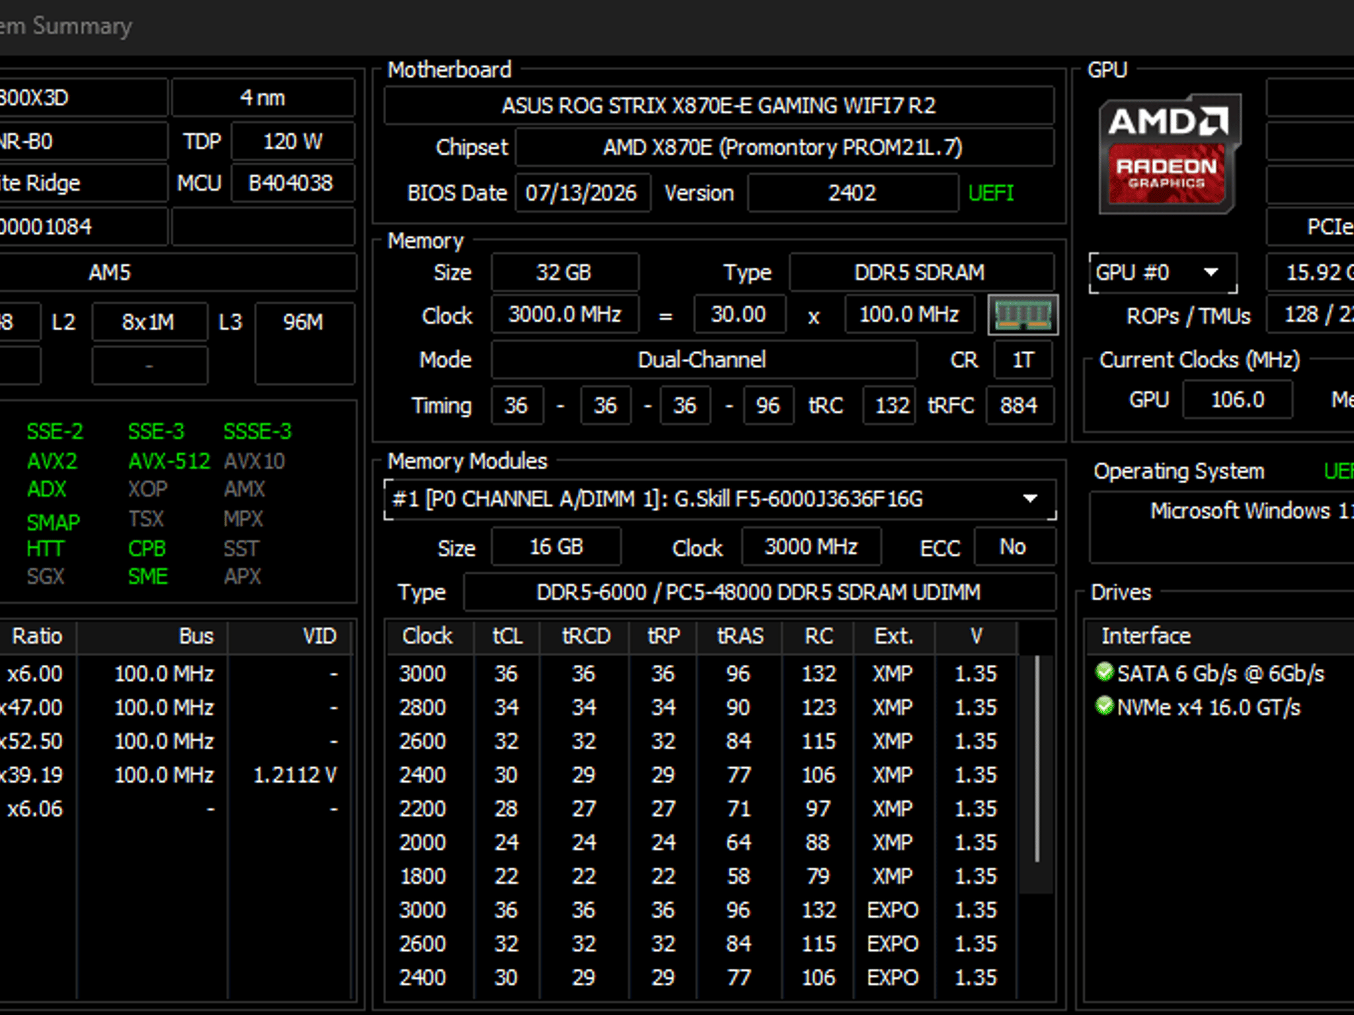Select the 2800 clock XMP profile row
This screenshot has height=1015, width=1354.
[702, 706]
